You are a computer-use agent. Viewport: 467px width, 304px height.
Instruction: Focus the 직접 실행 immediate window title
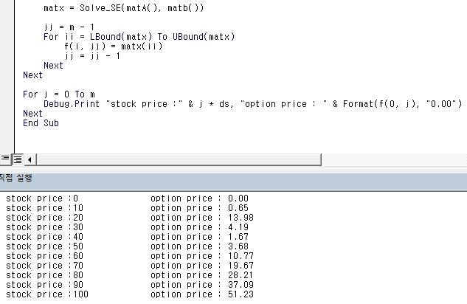tap(15, 178)
